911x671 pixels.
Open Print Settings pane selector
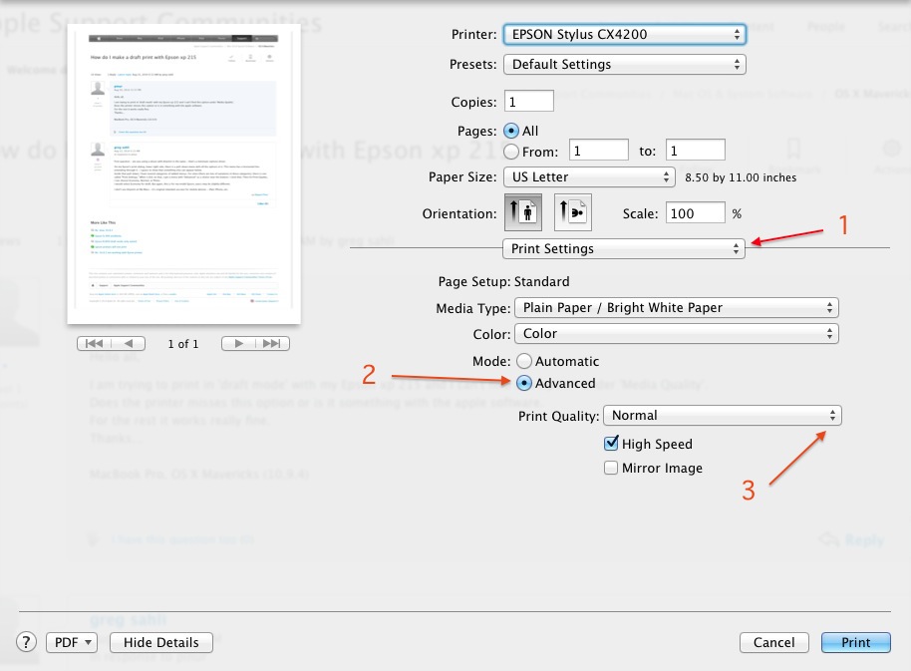(x=623, y=248)
